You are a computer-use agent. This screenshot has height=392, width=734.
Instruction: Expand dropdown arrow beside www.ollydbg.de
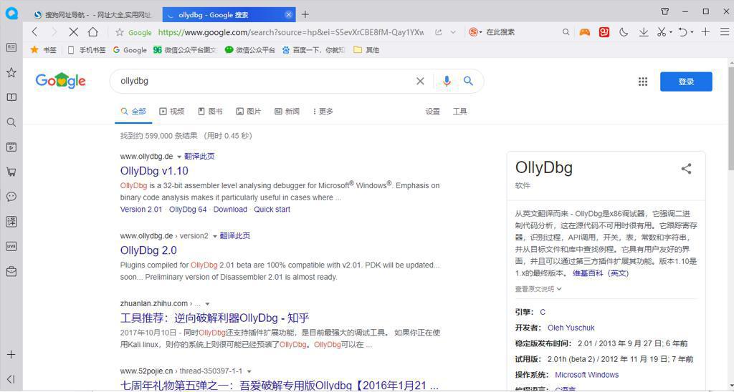point(178,157)
